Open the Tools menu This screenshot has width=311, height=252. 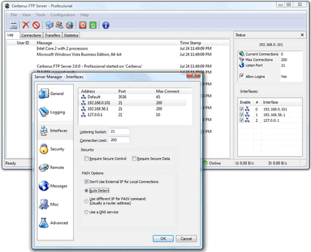[x=41, y=15]
